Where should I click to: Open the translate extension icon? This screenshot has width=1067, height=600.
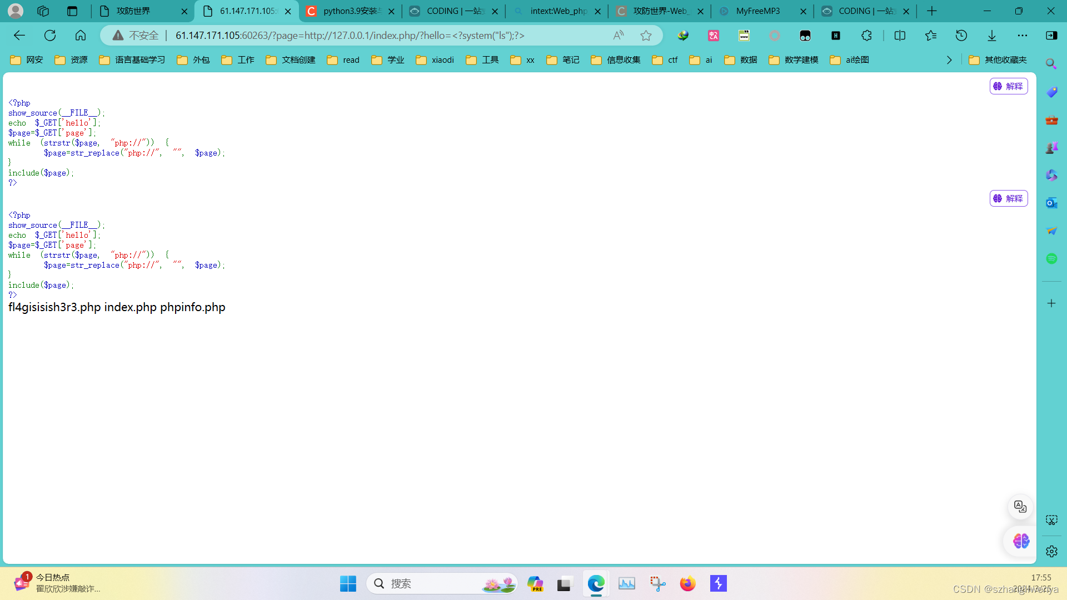coord(714,35)
